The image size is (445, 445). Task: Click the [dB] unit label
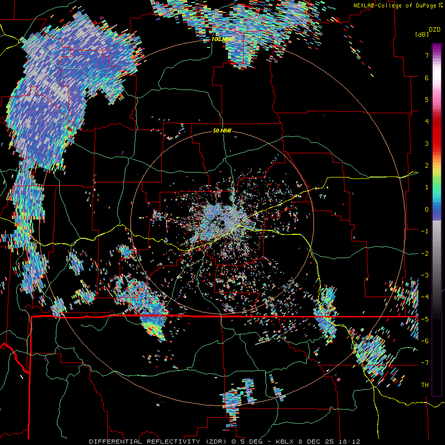click(x=422, y=34)
